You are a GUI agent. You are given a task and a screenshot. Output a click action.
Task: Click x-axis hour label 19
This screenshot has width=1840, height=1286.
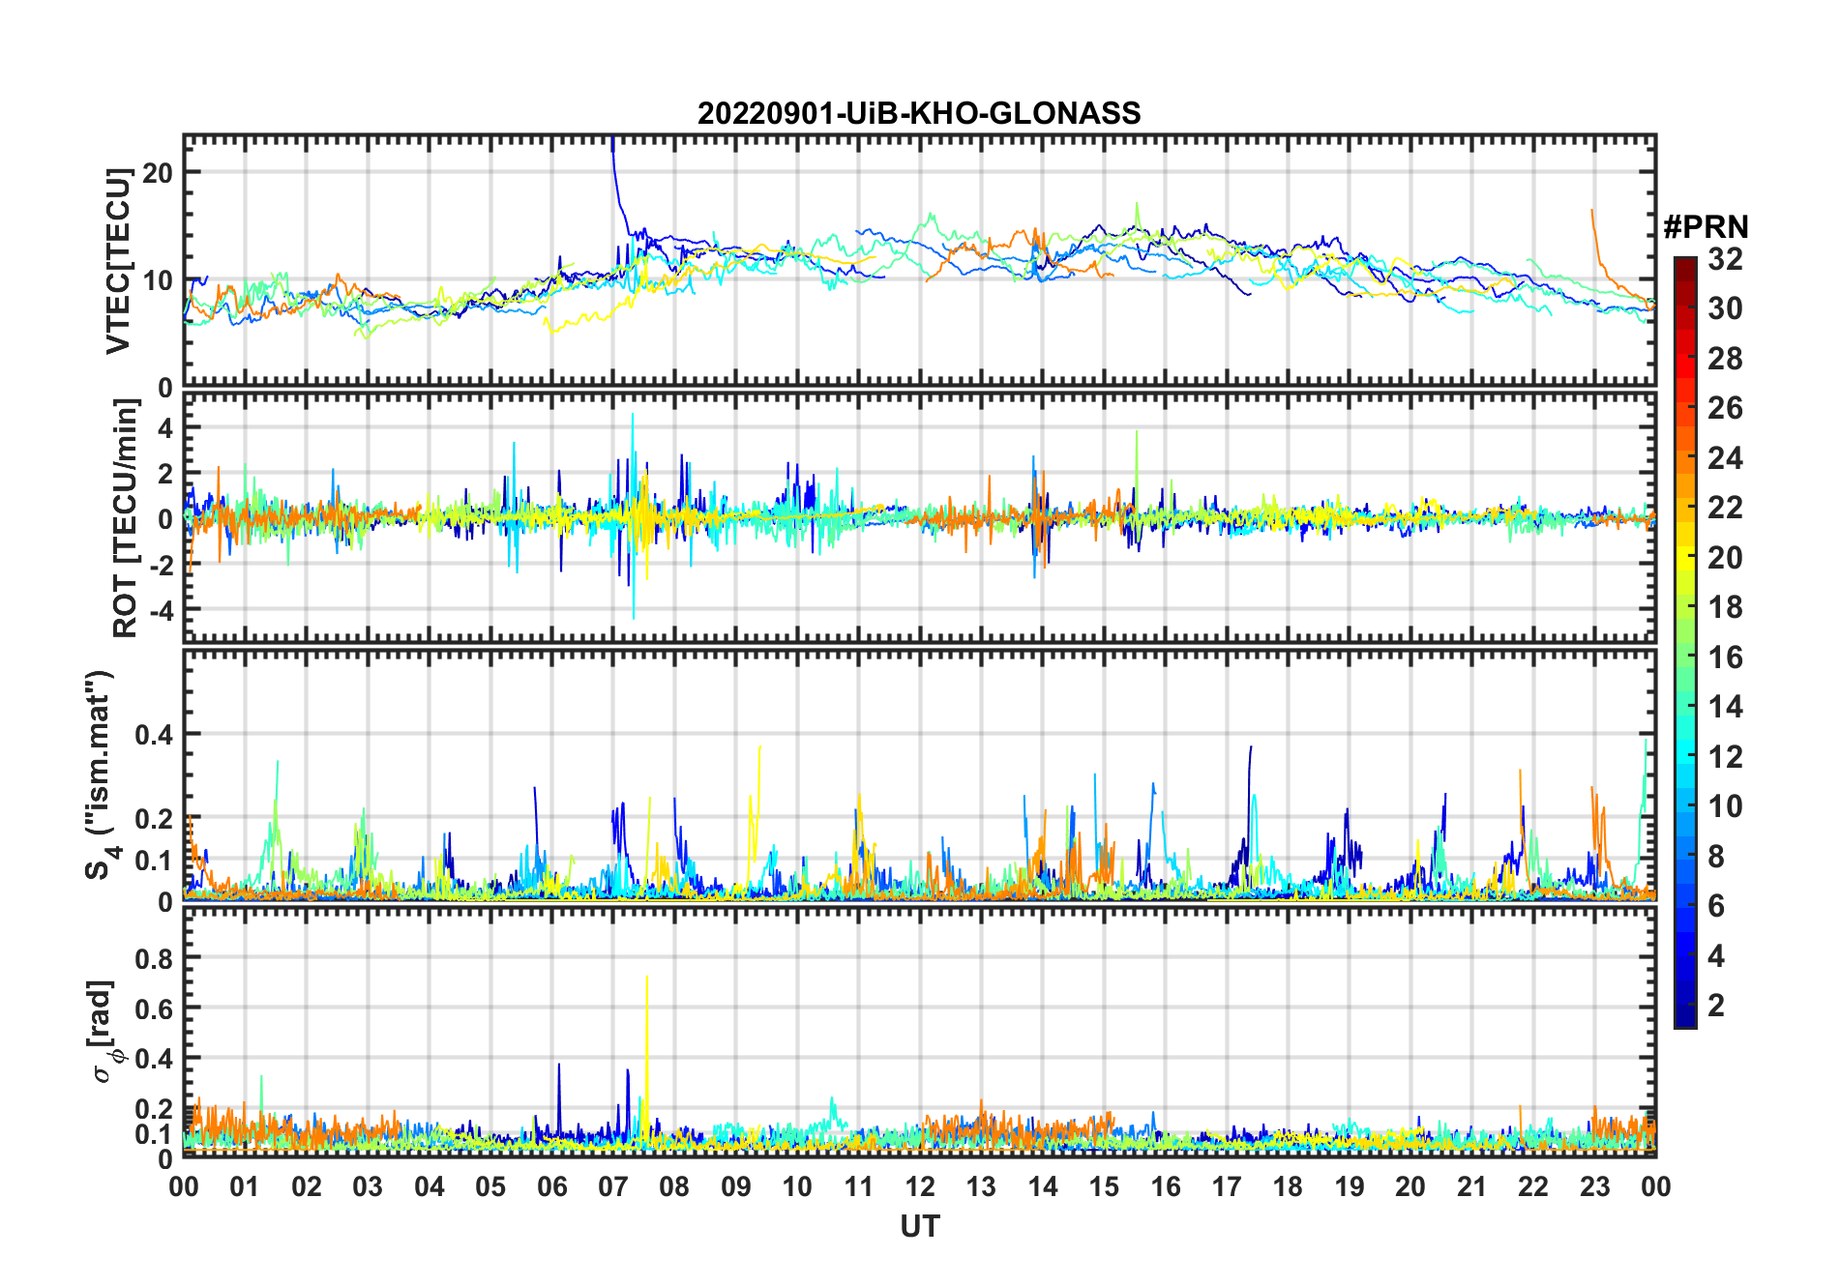coord(1350,1187)
